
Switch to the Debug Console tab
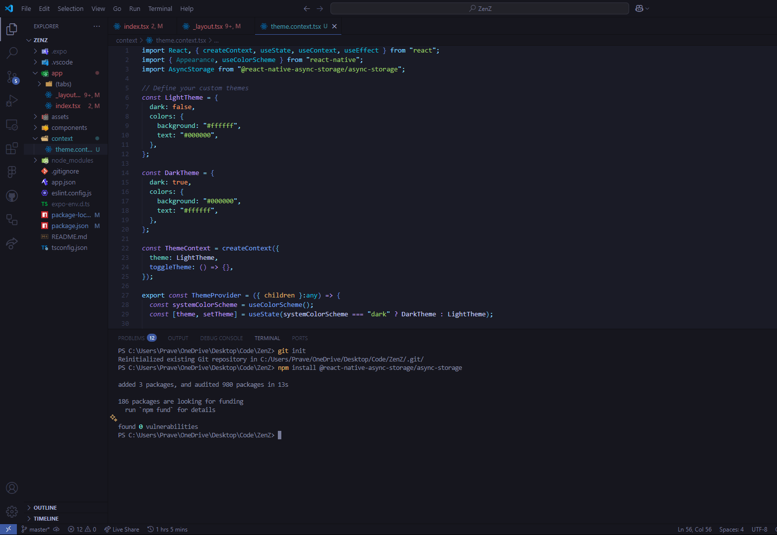[x=221, y=338]
